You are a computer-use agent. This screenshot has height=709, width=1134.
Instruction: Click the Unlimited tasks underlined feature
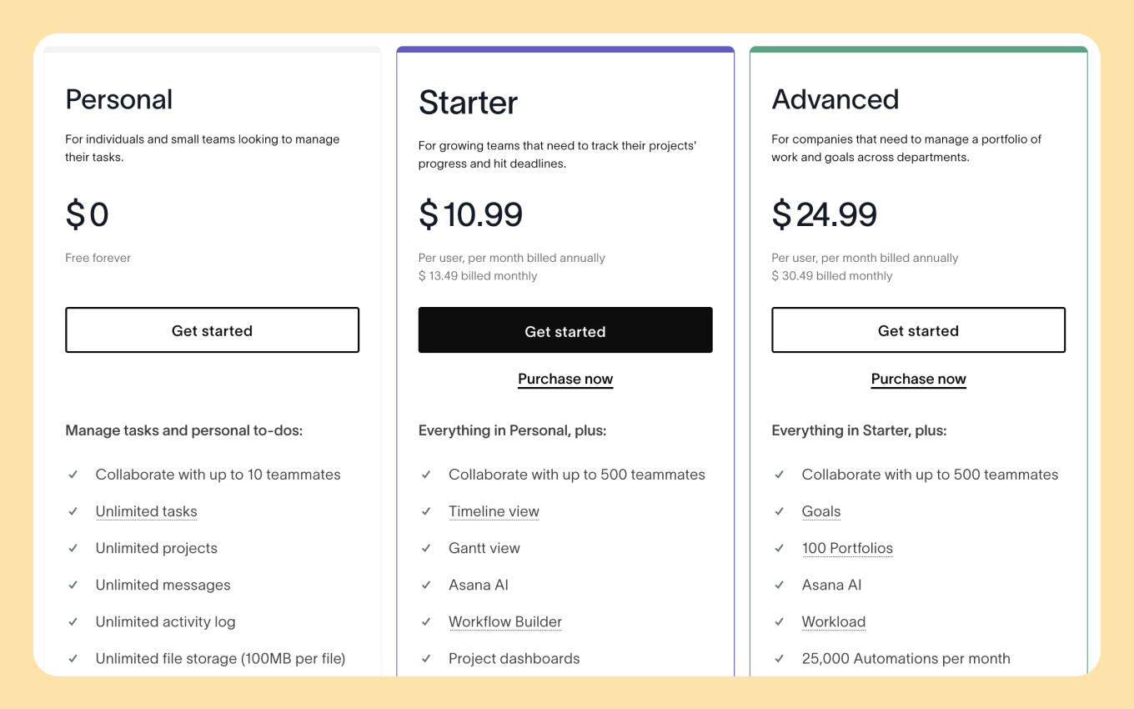tap(146, 511)
